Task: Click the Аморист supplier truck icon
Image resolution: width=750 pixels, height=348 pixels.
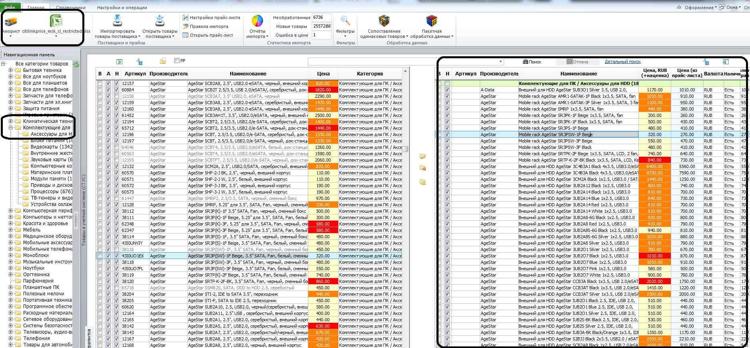Action: [11, 22]
